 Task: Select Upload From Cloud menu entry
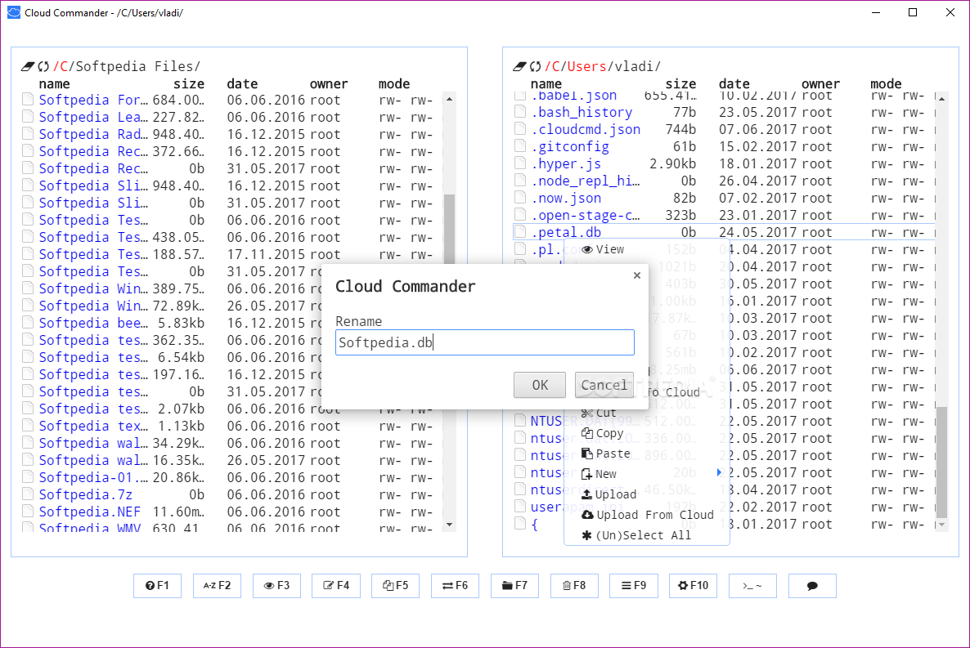pos(647,515)
